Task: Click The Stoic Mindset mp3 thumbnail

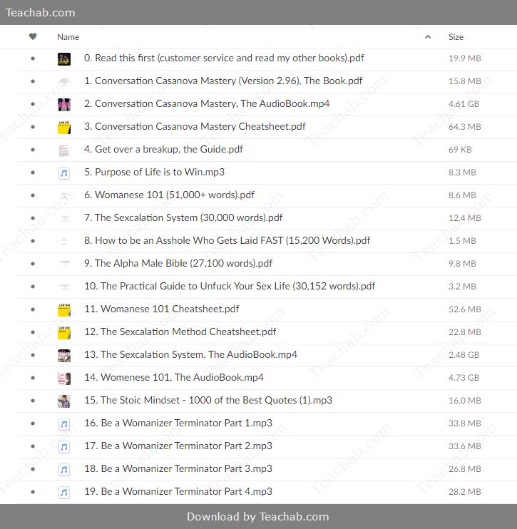Action: [64, 401]
